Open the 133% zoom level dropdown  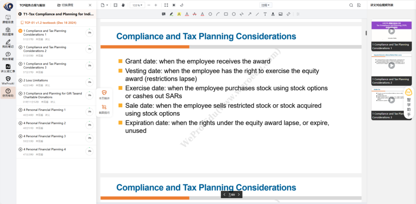137,5
